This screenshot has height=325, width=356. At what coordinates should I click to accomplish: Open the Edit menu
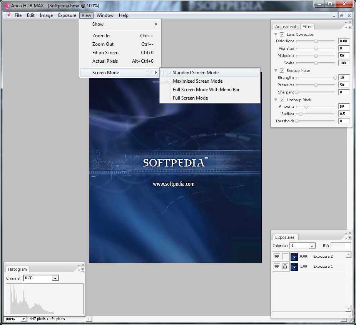click(x=31, y=15)
